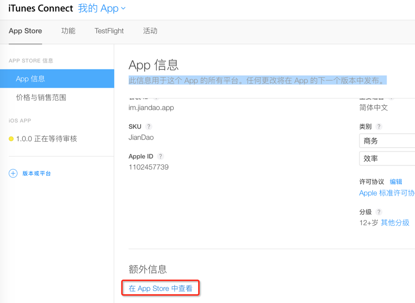The height and width of the screenshot is (303, 415).
Task: Click the yellow status dot for version 1.0.0
Action: (x=11, y=139)
